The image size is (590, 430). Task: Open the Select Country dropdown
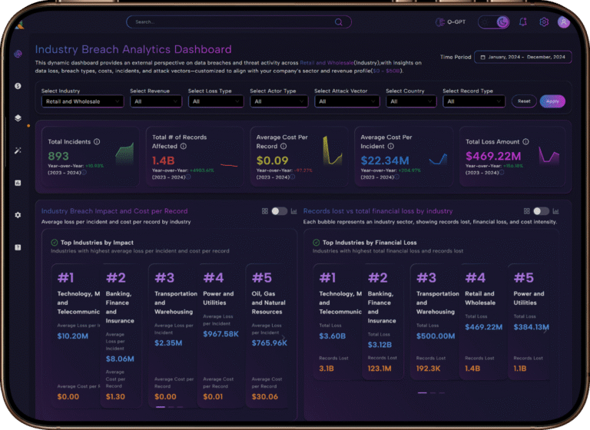click(410, 101)
